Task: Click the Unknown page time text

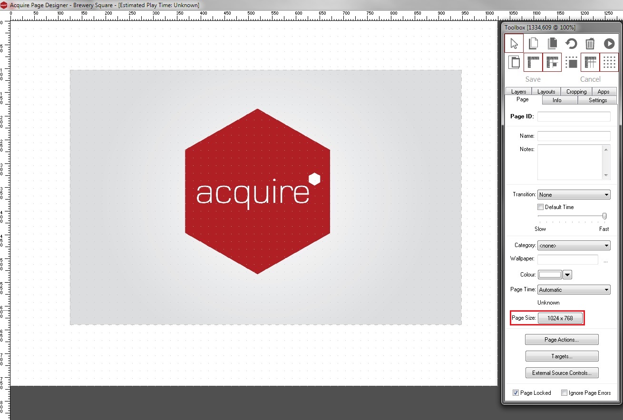Action: (x=548, y=303)
